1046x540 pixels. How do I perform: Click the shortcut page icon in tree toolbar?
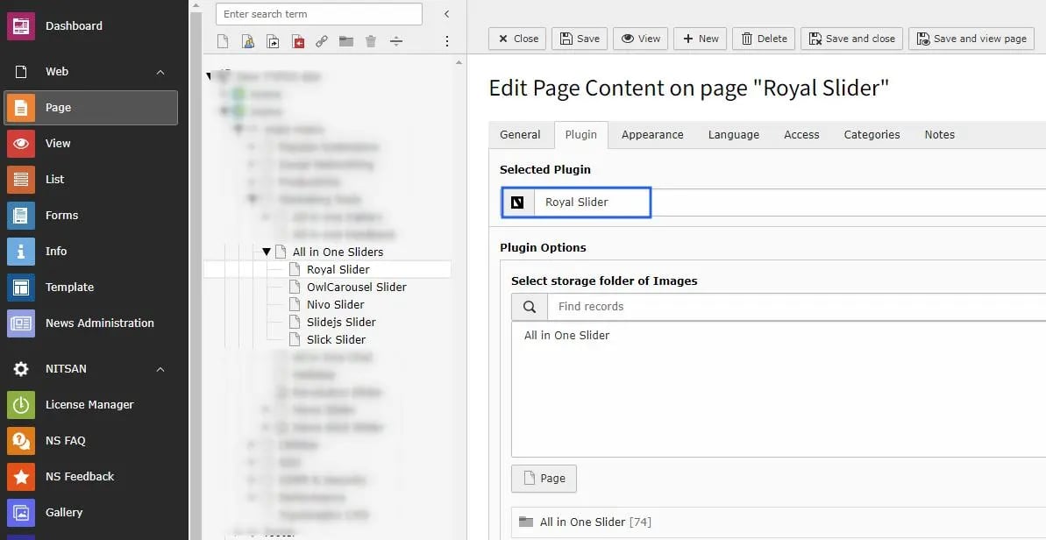273,41
